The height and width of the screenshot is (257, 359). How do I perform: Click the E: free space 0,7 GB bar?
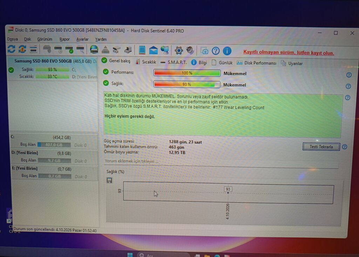(x=55, y=176)
